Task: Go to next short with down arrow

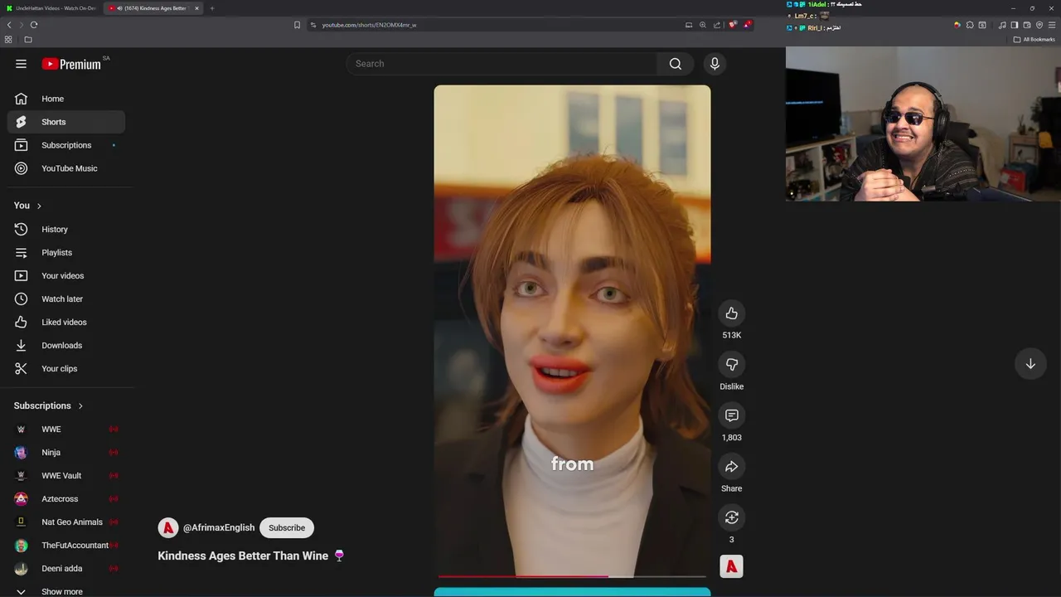Action: click(x=1030, y=364)
